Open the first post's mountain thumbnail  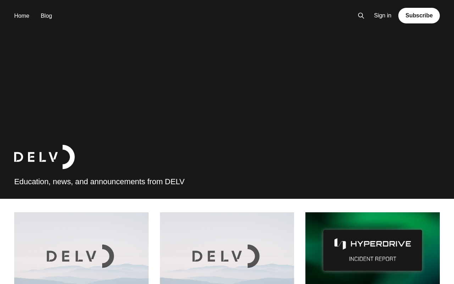[81, 248]
